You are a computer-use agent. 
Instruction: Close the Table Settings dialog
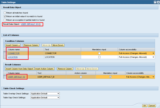(158, 2)
